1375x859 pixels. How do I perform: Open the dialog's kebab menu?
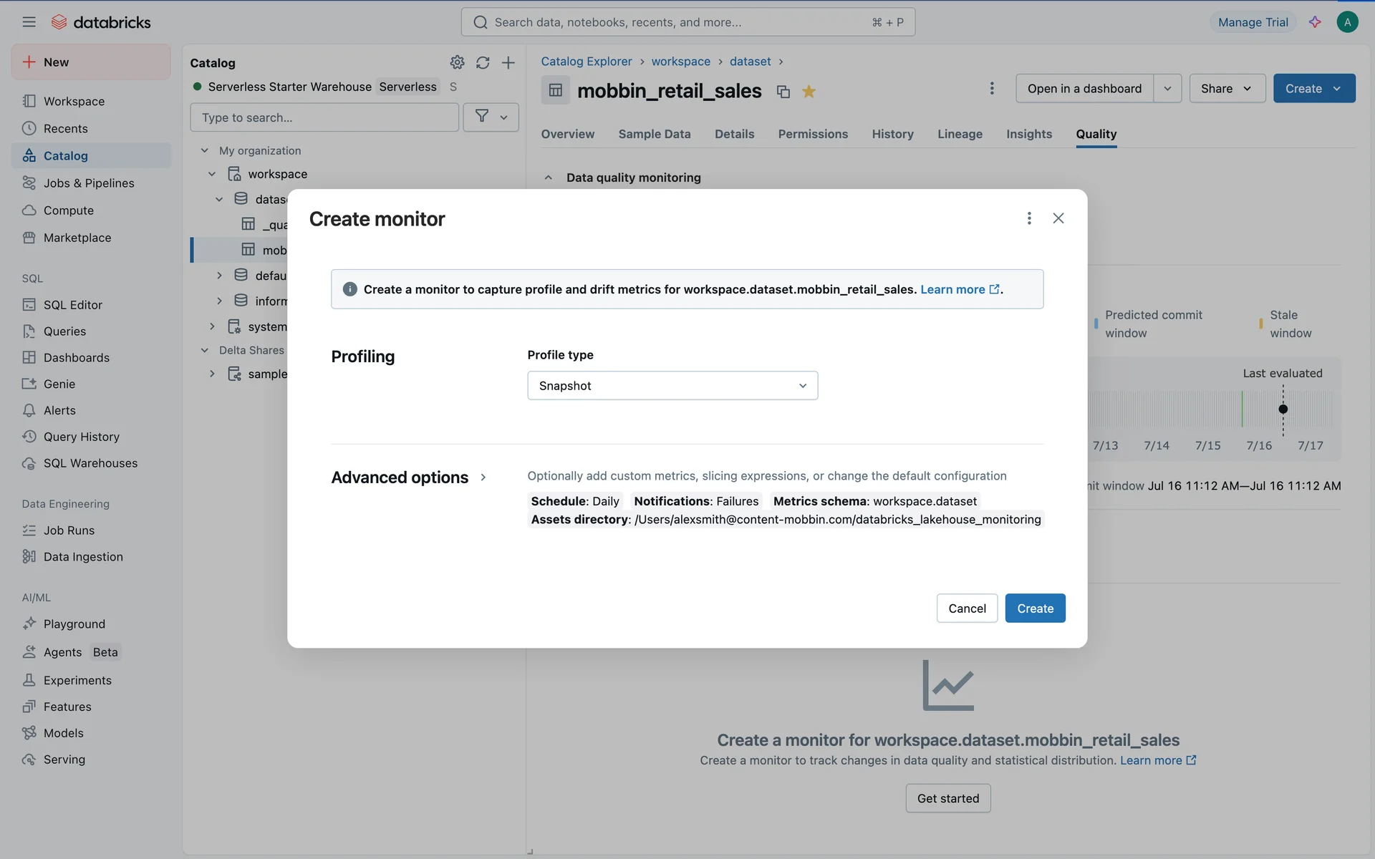pos(1029,218)
